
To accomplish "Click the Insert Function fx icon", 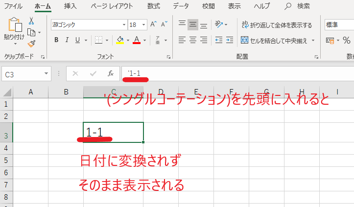I will [111, 73].
